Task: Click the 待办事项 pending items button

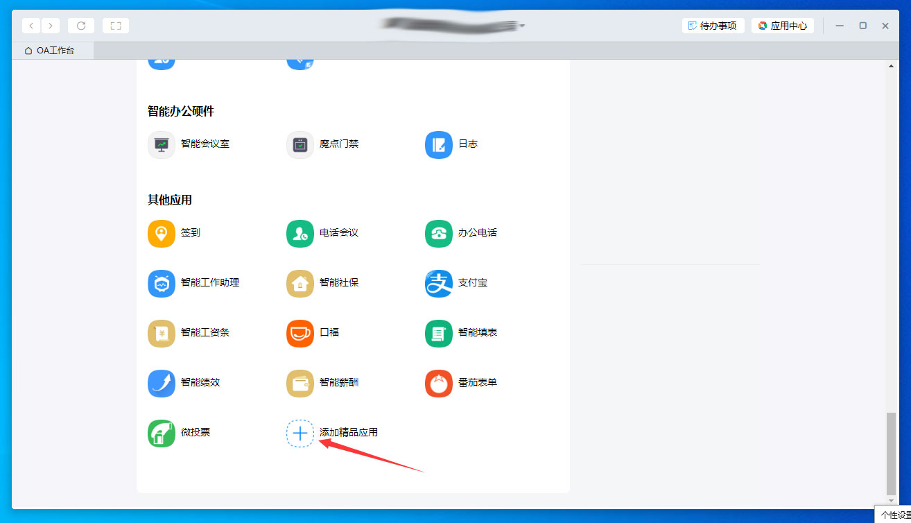Action: 713,25
